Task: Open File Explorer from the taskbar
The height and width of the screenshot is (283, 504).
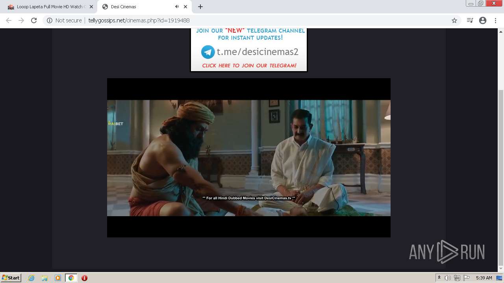Action: pos(44,278)
